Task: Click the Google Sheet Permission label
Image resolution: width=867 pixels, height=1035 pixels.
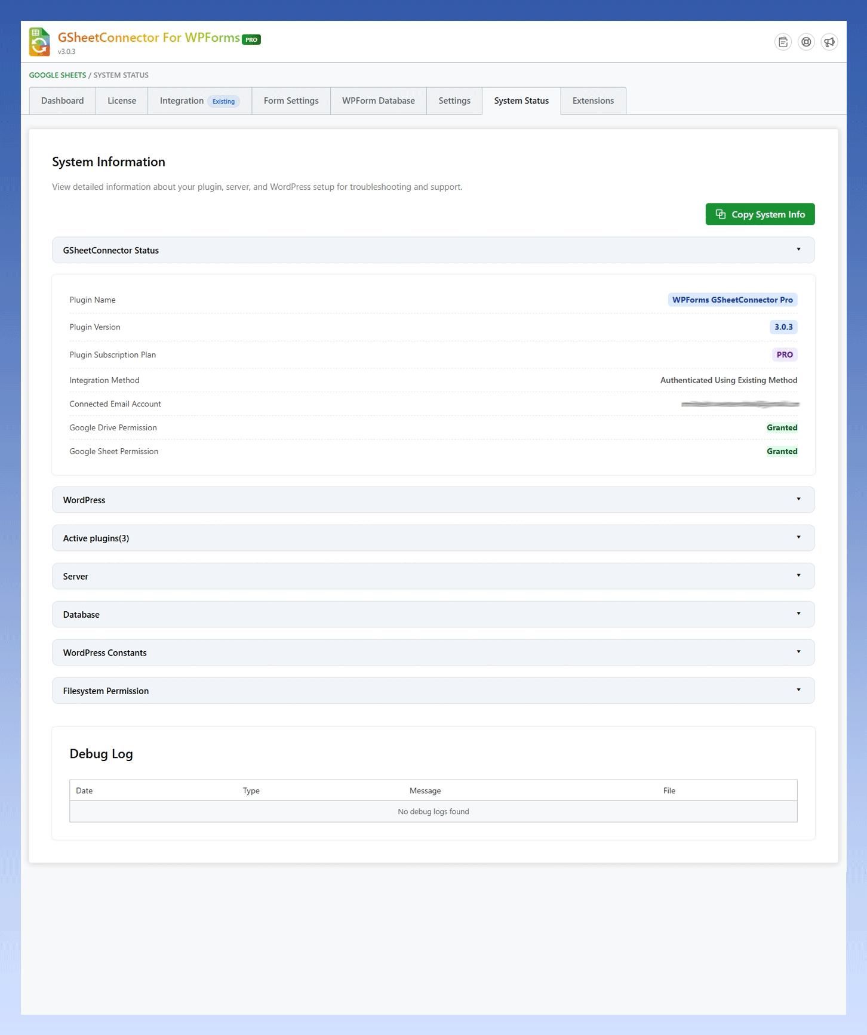Action: pos(114,451)
